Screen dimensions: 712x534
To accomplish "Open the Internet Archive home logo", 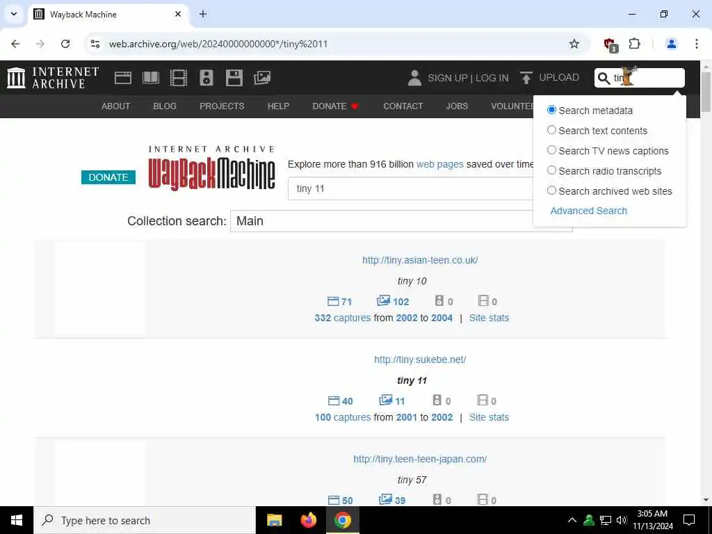I will [53, 78].
